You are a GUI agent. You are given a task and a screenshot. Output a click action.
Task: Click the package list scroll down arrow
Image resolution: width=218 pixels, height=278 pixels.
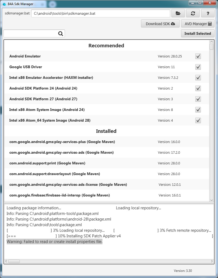click(x=212, y=200)
